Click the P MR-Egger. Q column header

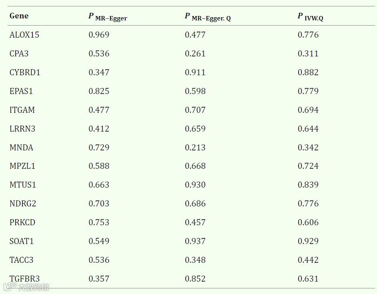pos(208,17)
